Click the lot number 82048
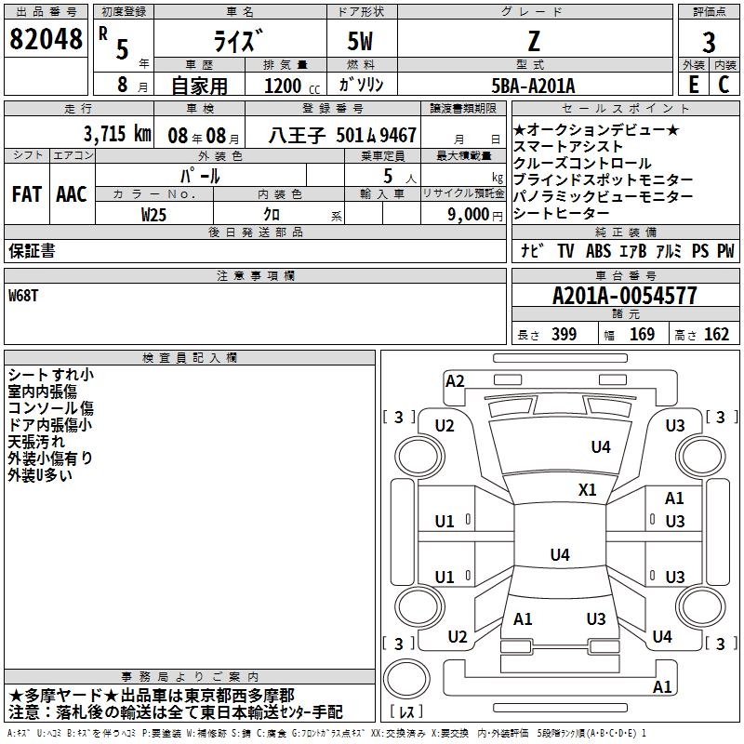Screen dimensions: 744x744 coord(46,39)
